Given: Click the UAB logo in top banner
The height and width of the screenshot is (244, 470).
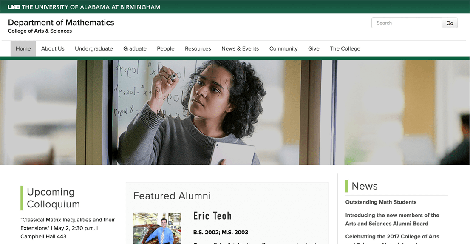Looking at the screenshot, I should click(x=14, y=7).
